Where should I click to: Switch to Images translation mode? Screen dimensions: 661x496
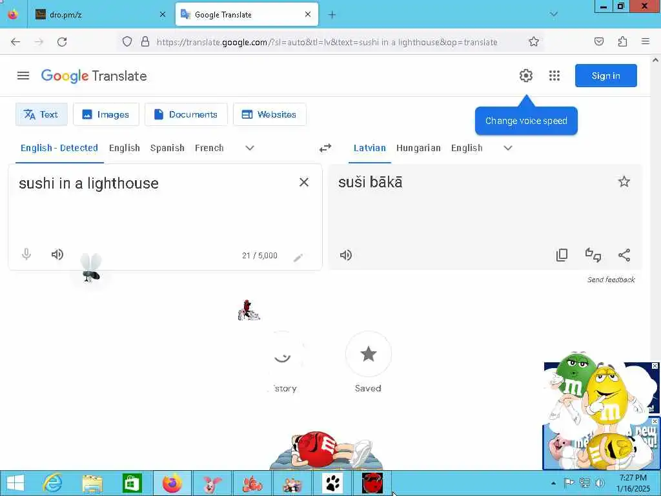point(106,114)
